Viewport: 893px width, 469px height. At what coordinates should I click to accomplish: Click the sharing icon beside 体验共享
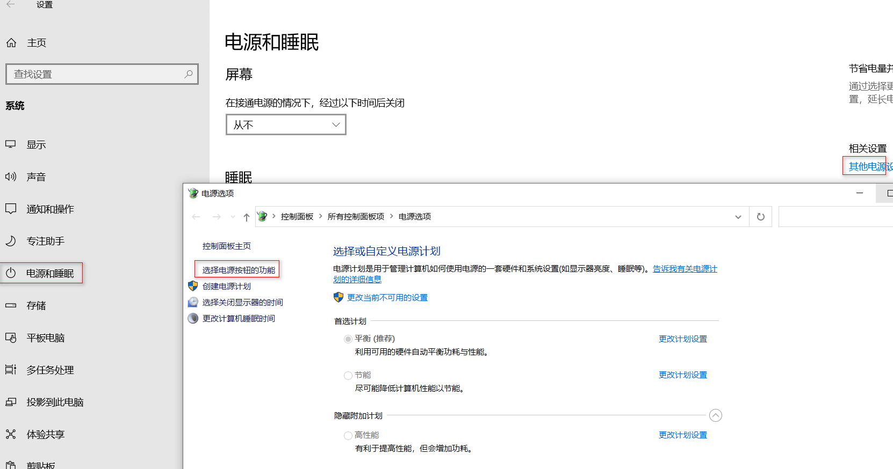tap(11, 434)
